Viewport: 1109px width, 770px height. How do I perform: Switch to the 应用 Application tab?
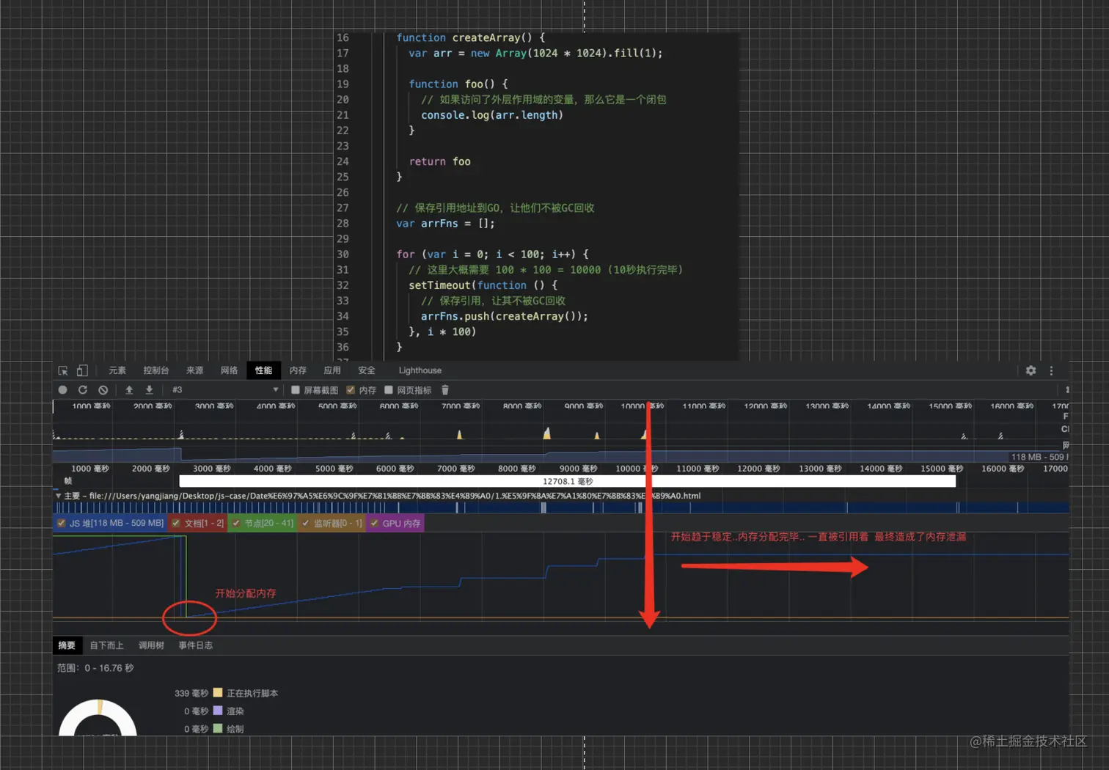pyautogui.click(x=332, y=370)
